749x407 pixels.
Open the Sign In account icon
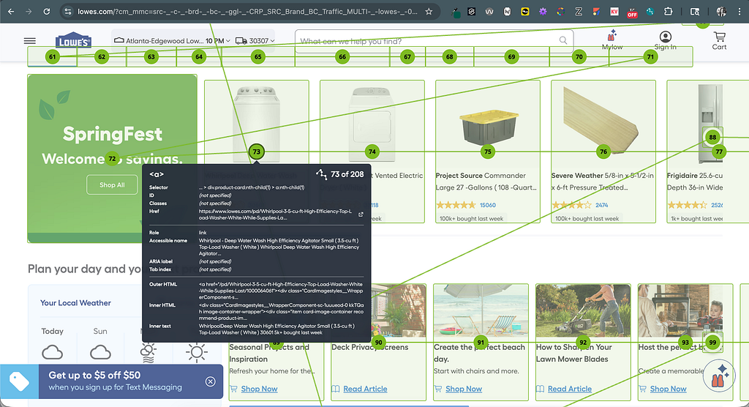[665, 40]
